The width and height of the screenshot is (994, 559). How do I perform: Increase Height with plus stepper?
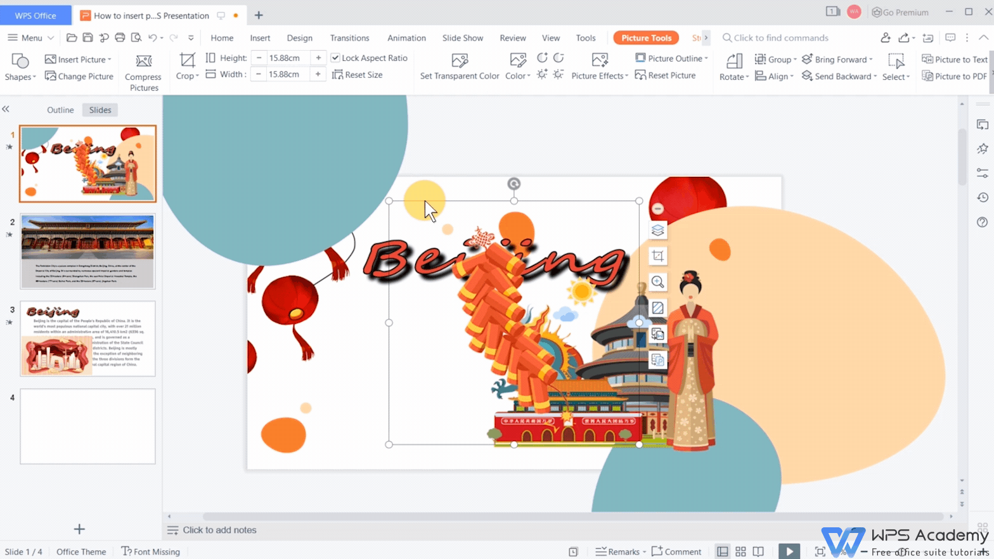[318, 58]
